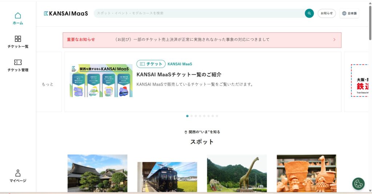372x194 pixels.
Task: Click the チケット管理 label in sidebar
Action: click(18, 70)
